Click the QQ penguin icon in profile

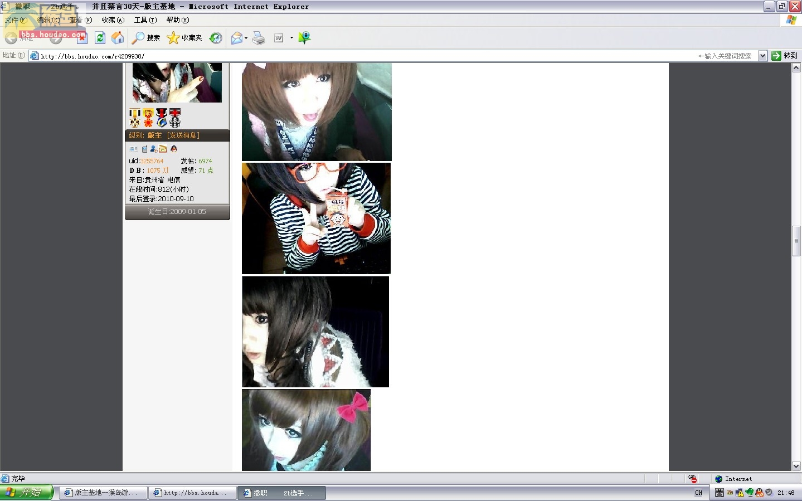click(x=174, y=149)
